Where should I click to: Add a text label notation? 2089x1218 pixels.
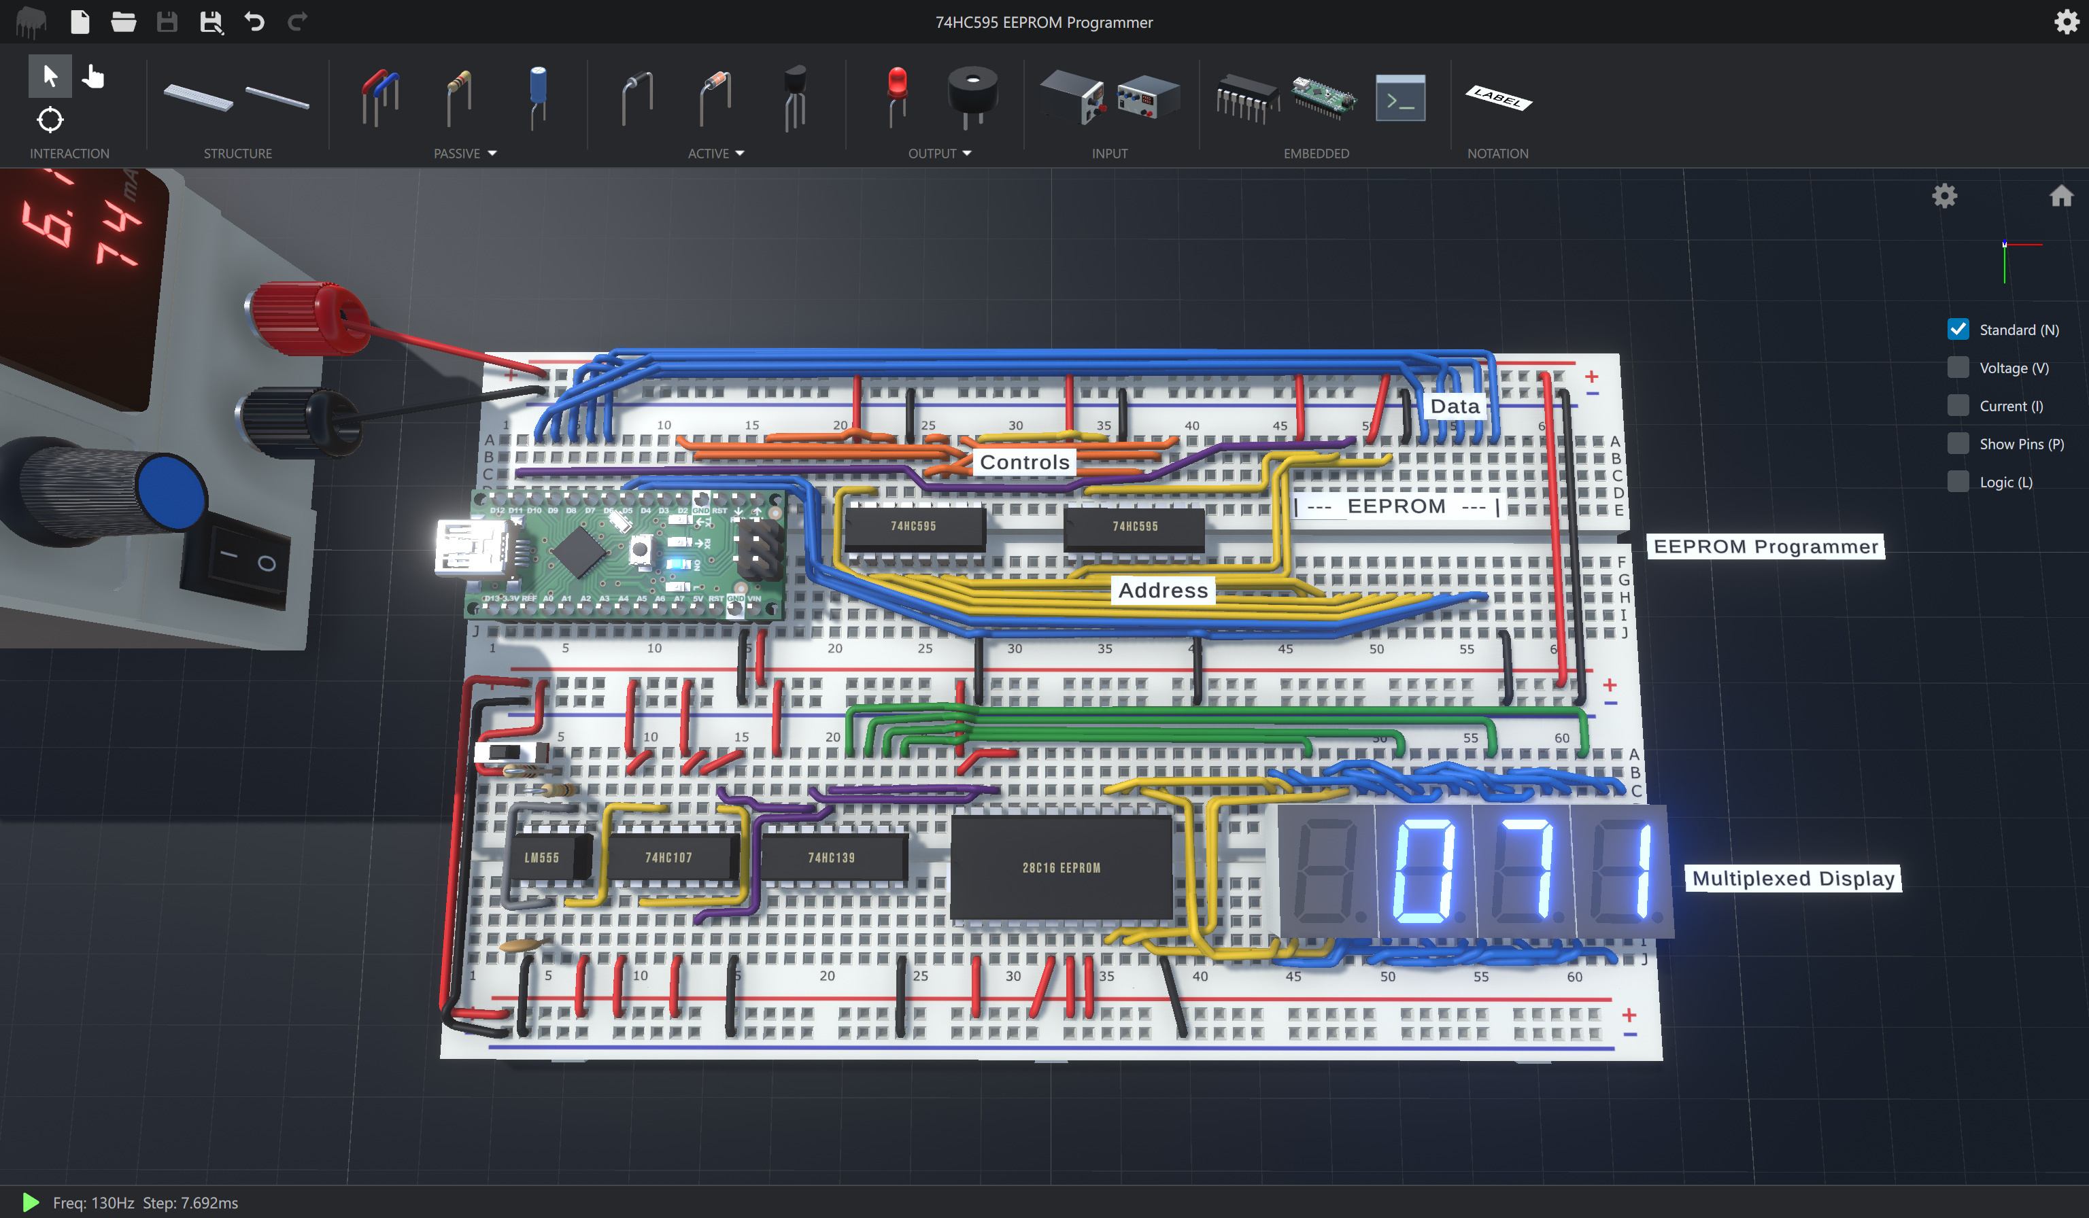[x=1499, y=98]
